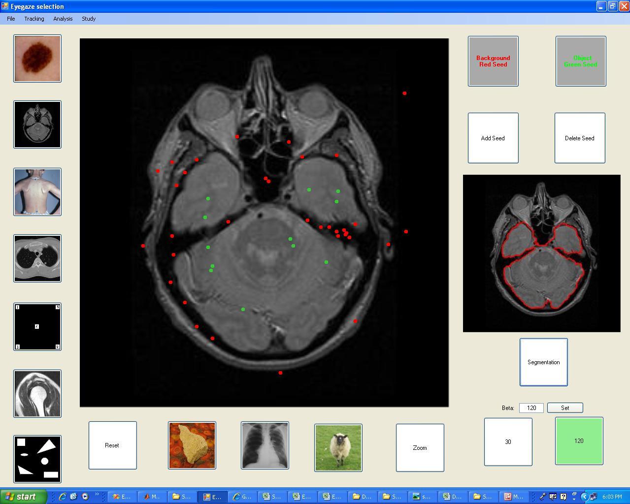Viewport: 630px width, 504px height.
Task: Select the chest X-ray thumbnail
Action: point(265,445)
